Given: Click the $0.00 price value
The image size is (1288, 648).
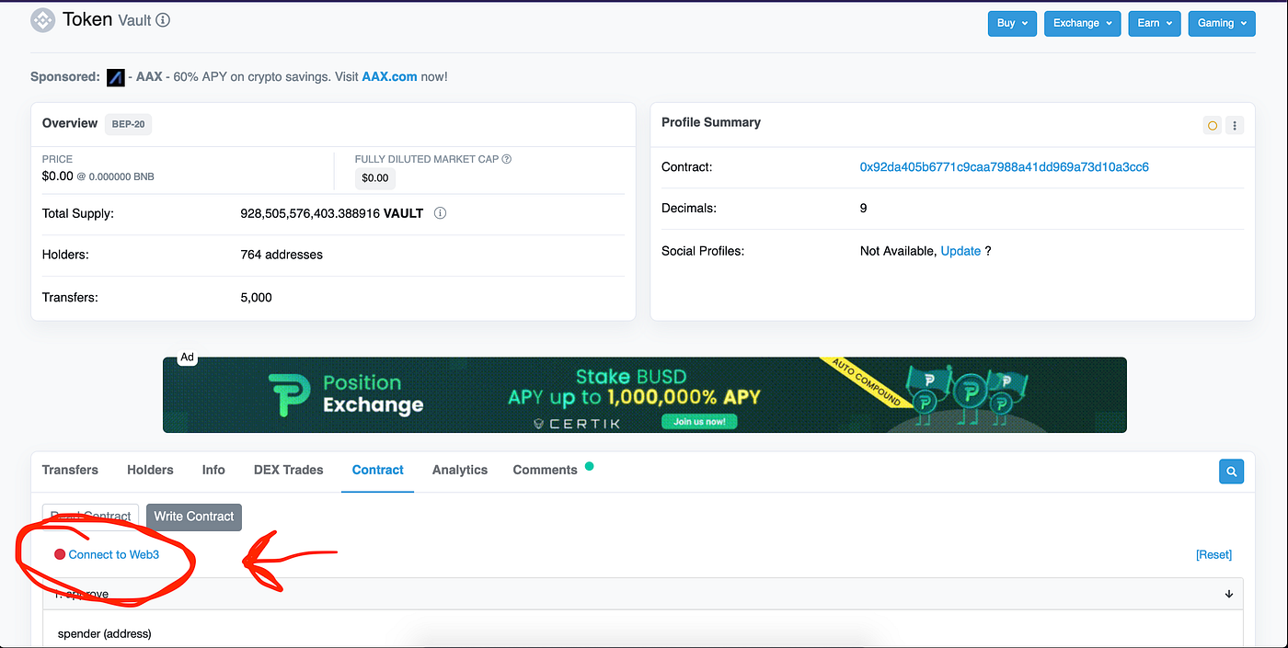Looking at the screenshot, I should pos(58,176).
